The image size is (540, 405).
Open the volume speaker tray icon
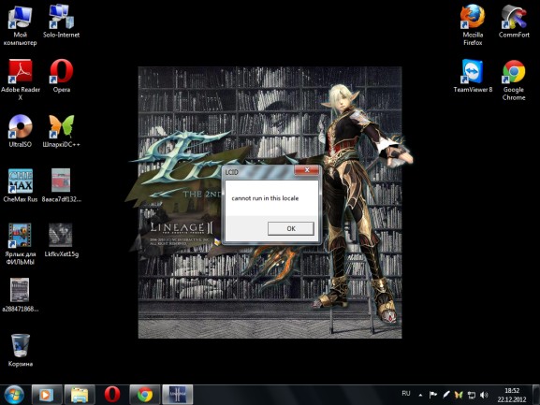tap(484, 395)
